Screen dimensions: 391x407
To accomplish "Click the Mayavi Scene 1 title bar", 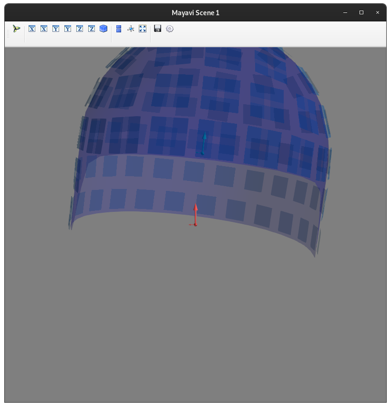I will [x=195, y=12].
